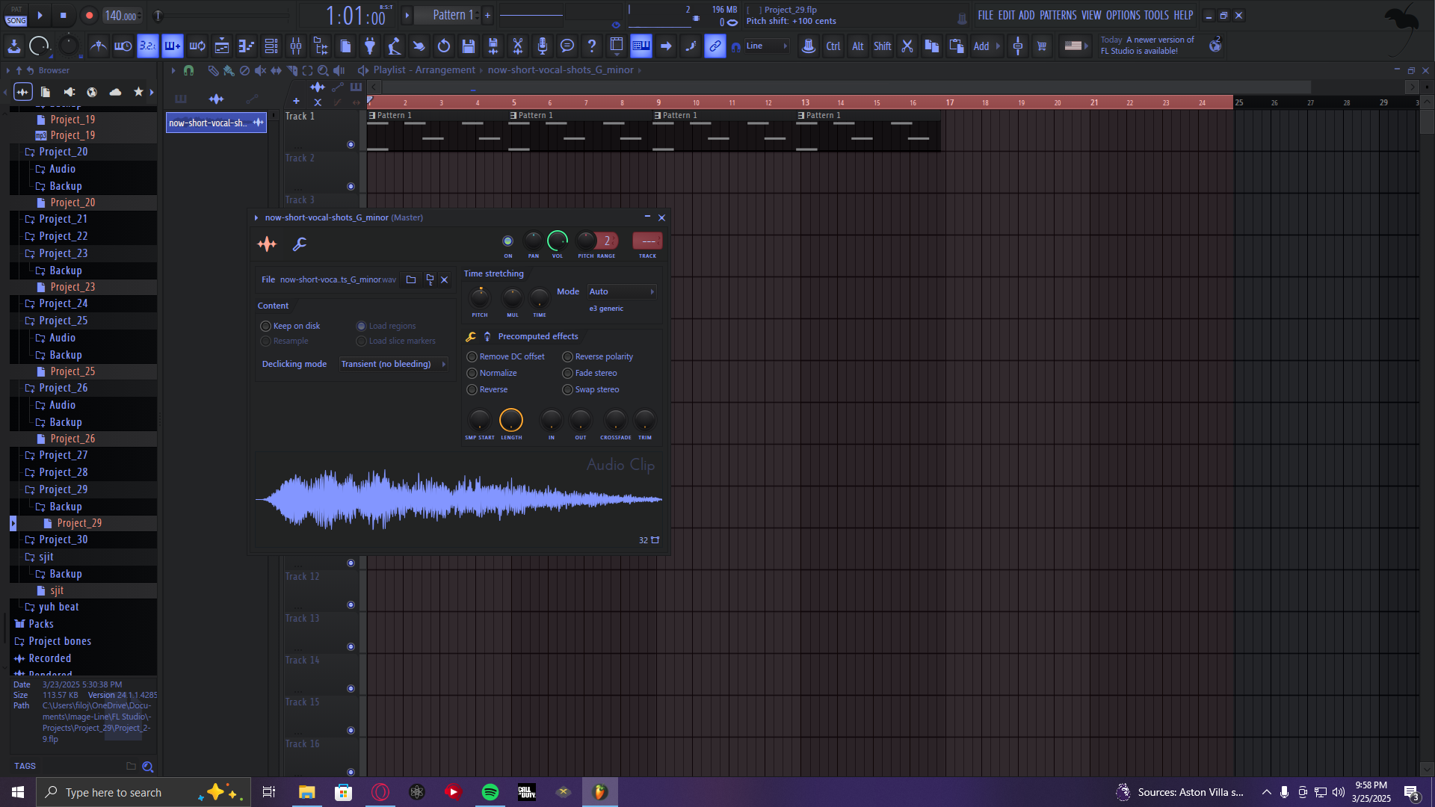This screenshot has height=807, width=1435.
Task: Open the plugin picker plug icon
Action: pyautogui.click(x=370, y=46)
